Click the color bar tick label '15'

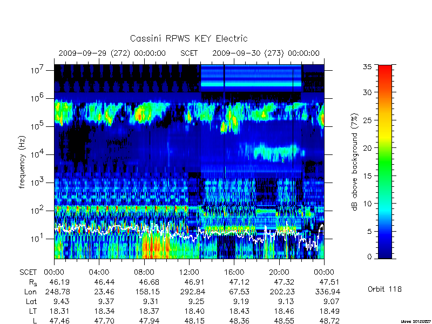point(368,175)
